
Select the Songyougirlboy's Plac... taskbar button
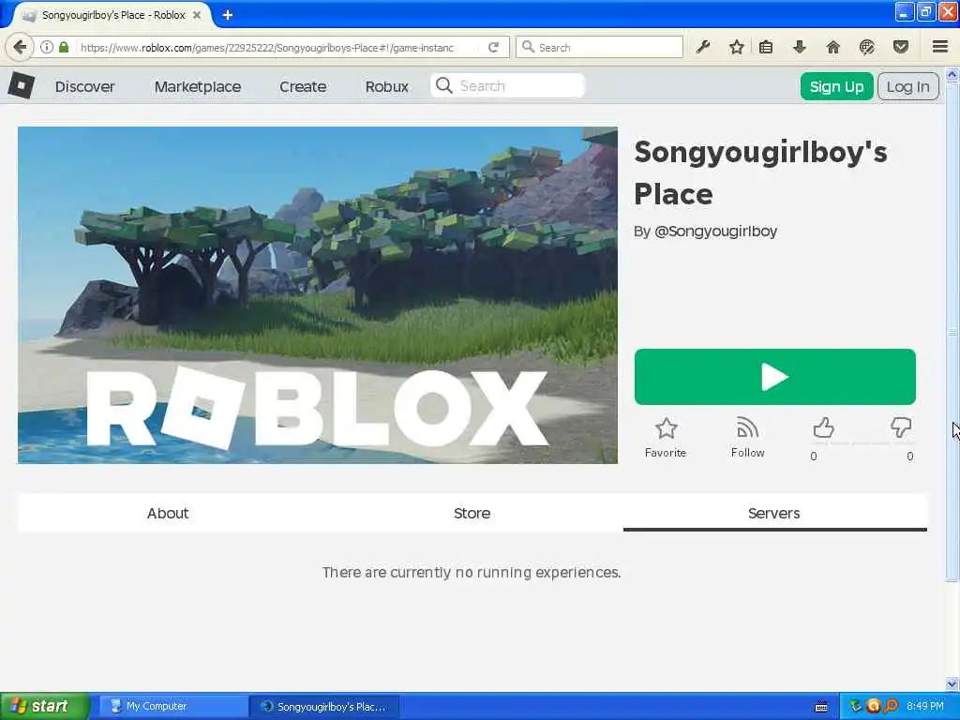[324, 707]
